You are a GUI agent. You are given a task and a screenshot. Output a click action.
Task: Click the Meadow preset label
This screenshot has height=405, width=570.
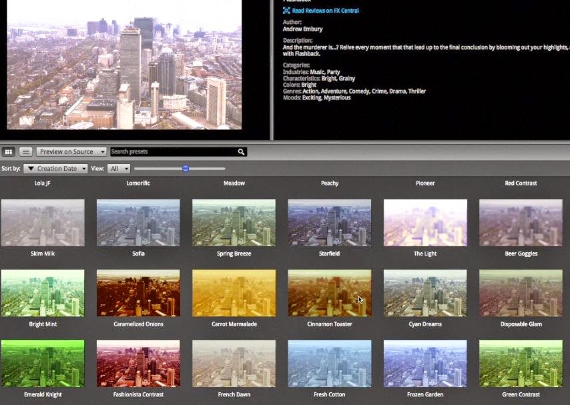tap(234, 183)
